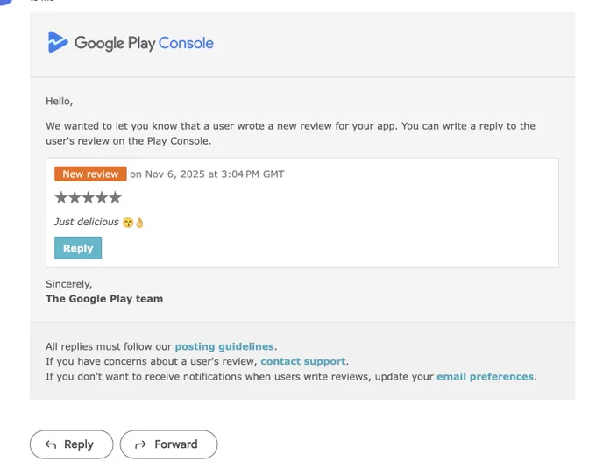Click the reply arrow icon at bottom
596x469 pixels.
[x=51, y=444]
